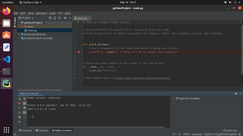This screenshot has height=136, width=243.
Task: Click the Project panel horizontal scrollbar
Action: [39, 90]
